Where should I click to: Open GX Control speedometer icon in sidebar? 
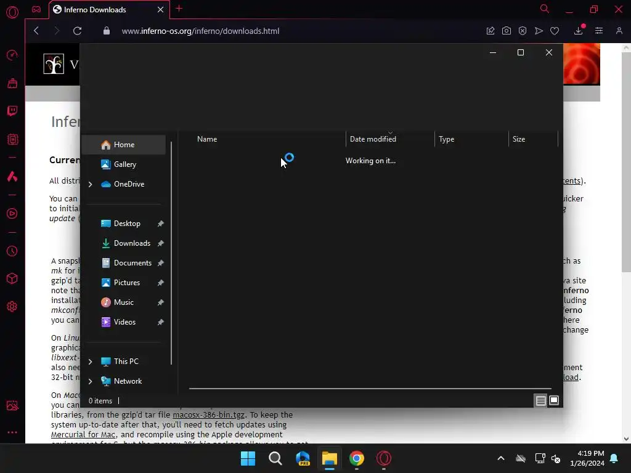12,55
